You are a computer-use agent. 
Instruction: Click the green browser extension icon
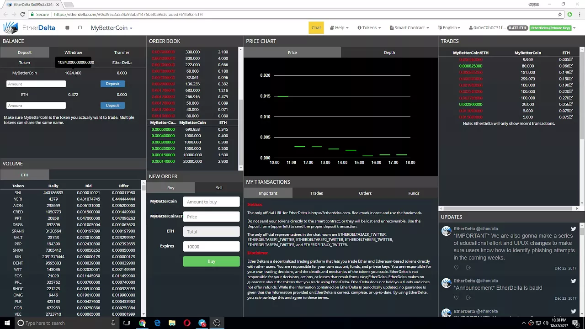[x=569, y=14]
